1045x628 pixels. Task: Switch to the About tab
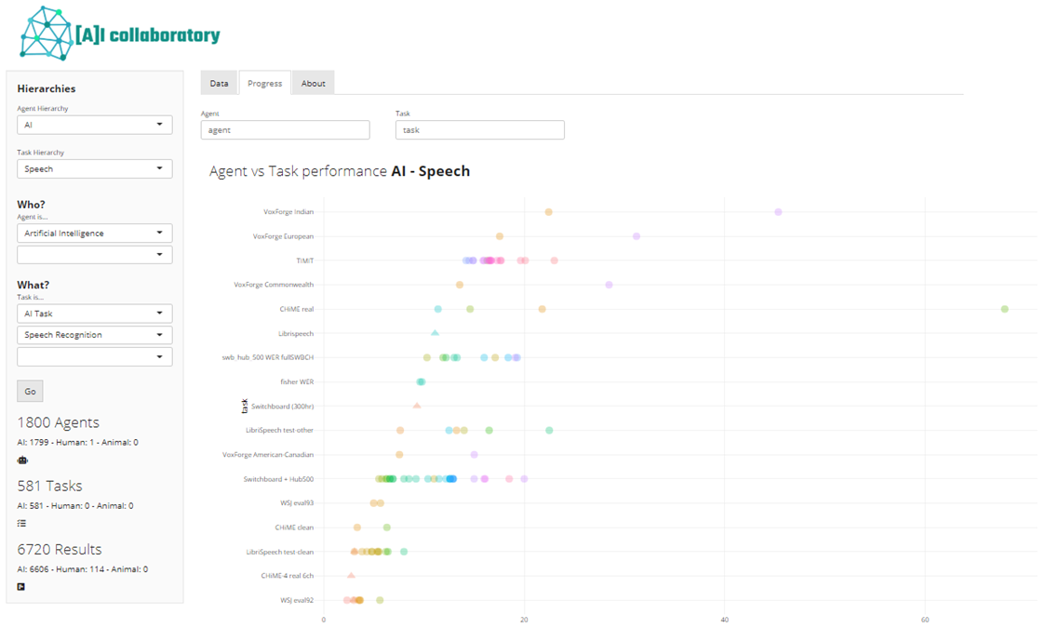point(314,84)
